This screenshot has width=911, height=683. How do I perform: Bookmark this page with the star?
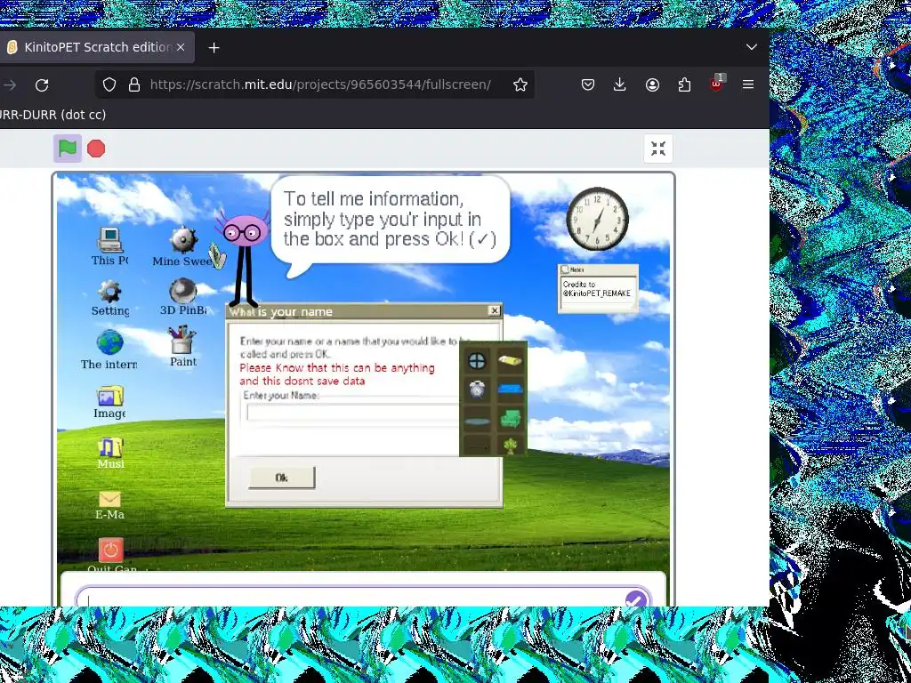(x=520, y=84)
